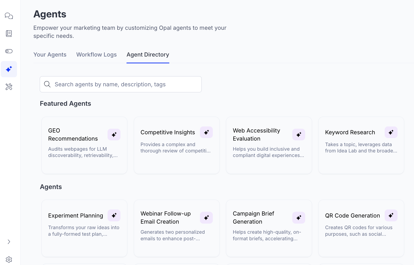Click the Competitive Insights sparkle icon
This screenshot has height=265, width=414.
[x=206, y=132]
